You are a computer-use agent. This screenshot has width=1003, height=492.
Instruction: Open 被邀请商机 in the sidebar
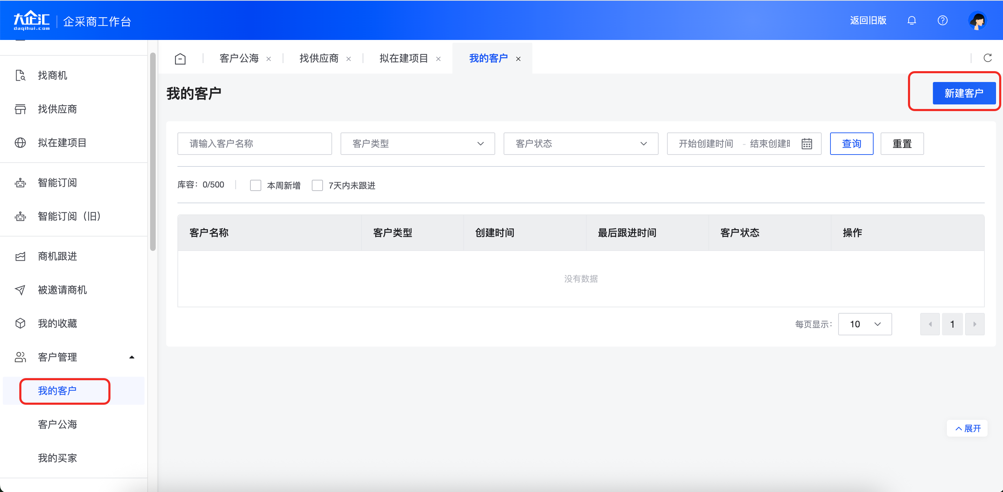point(62,290)
